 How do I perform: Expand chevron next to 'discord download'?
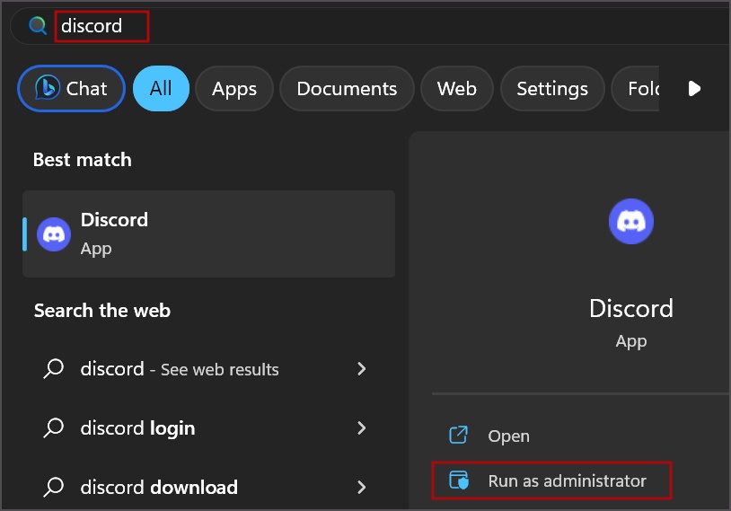(x=361, y=488)
